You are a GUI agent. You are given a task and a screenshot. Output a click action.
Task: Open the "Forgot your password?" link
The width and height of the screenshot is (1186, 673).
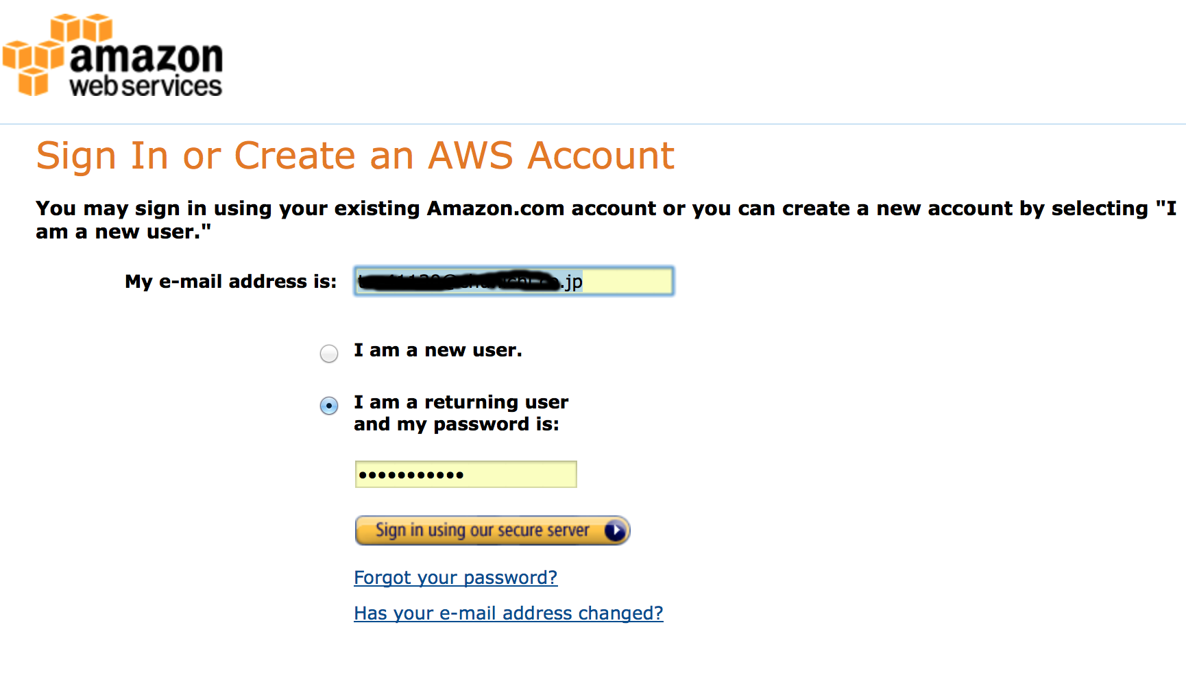tap(456, 578)
